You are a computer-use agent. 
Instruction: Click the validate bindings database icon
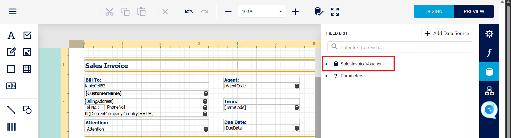point(319,12)
